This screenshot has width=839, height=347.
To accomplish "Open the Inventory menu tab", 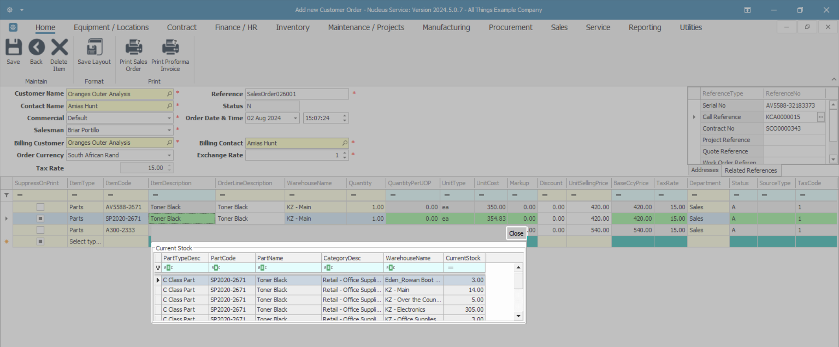I will [x=292, y=28].
